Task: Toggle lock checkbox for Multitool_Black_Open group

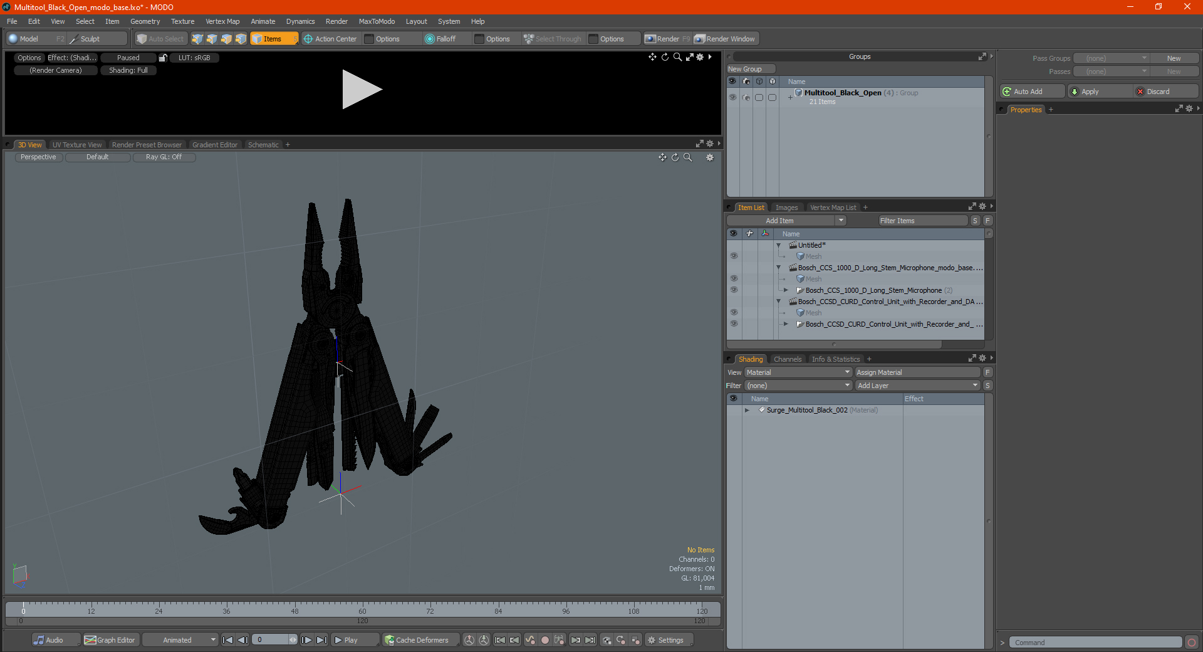Action: [x=772, y=97]
